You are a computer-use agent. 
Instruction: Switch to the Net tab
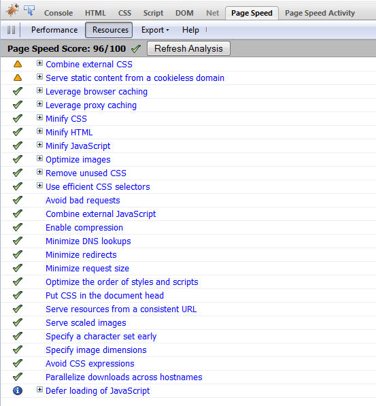pyautogui.click(x=213, y=13)
